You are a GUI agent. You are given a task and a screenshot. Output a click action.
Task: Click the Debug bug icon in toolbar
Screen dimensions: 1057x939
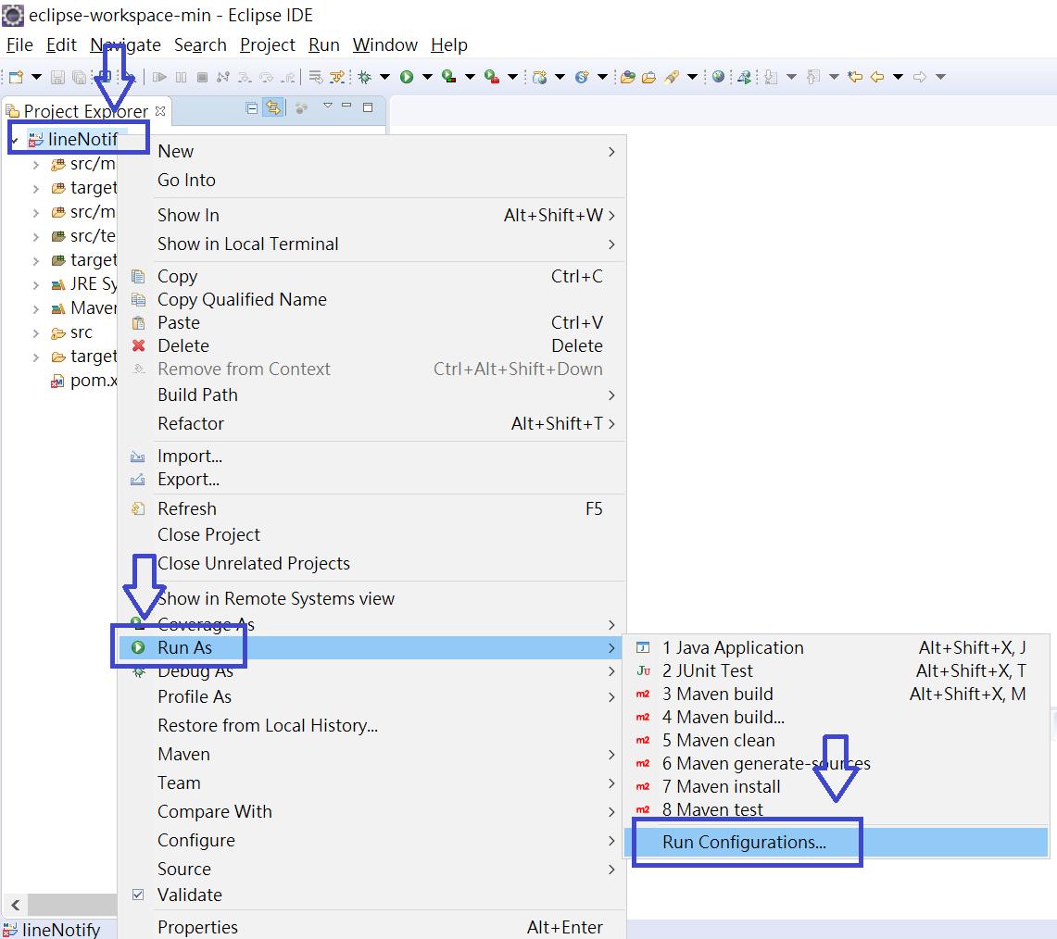tap(365, 77)
